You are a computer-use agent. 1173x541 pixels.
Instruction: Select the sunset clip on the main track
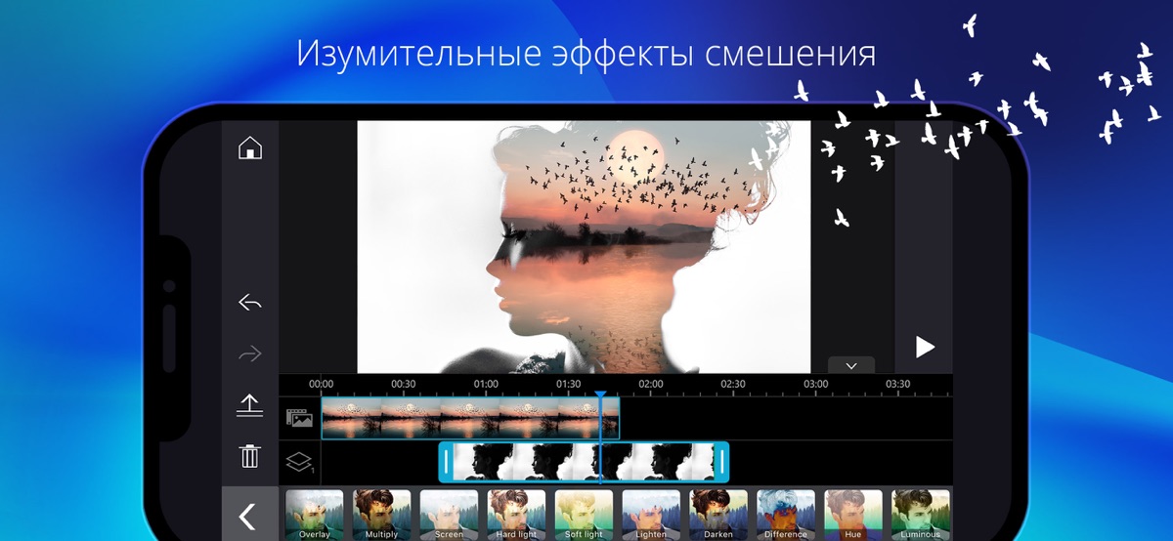(469, 418)
